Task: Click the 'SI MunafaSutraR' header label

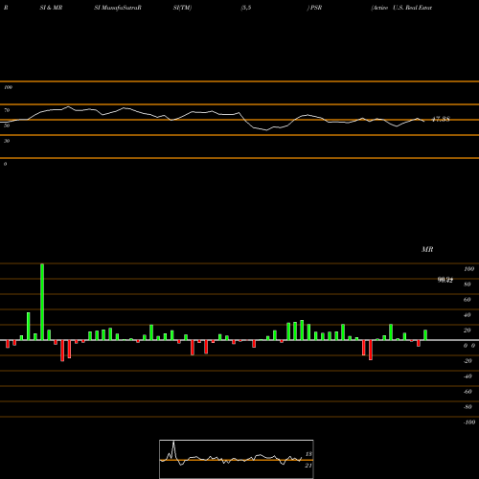Action: pyautogui.click(x=118, y=8)
